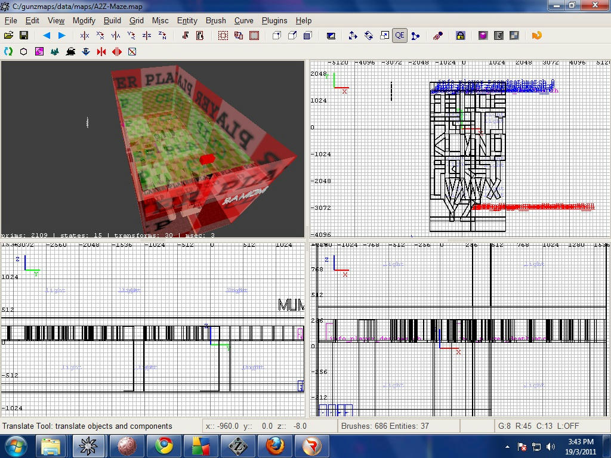611x458 pixels.
Task: Open the Entity menu
Action: [x=187, y=20]
